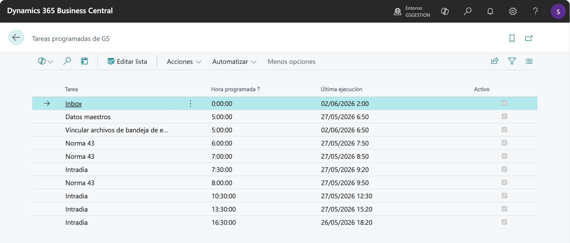Toggle Activo checkbox for Intradia at 16:30:00
The height and width of the screenshot is (243, 570).
click(504, 222)
